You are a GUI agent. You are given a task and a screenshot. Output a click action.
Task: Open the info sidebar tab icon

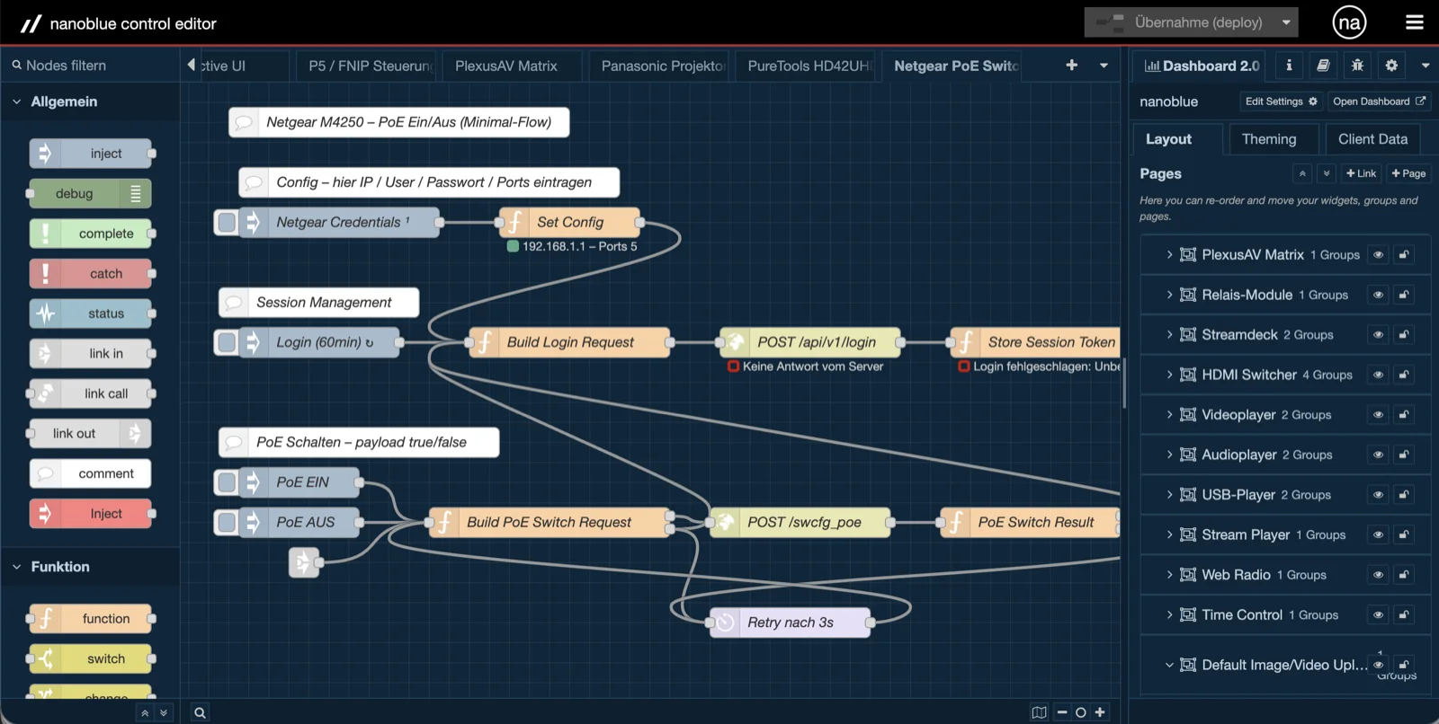pos(1289,66)
